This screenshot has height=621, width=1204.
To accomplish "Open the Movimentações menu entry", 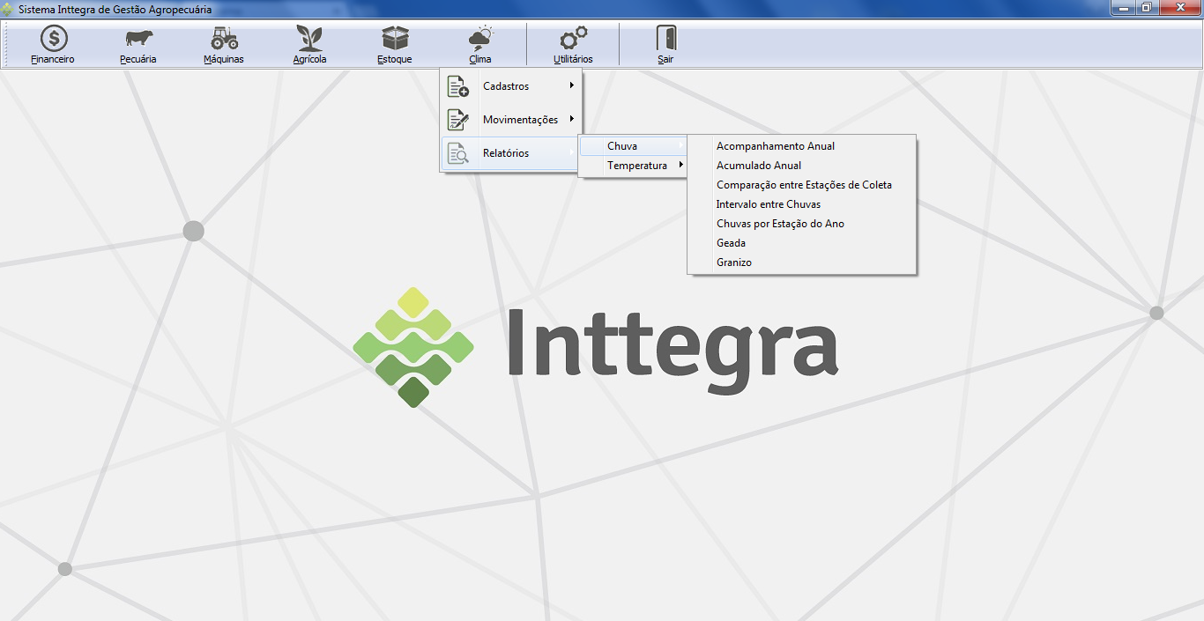I will click(510, 120).
